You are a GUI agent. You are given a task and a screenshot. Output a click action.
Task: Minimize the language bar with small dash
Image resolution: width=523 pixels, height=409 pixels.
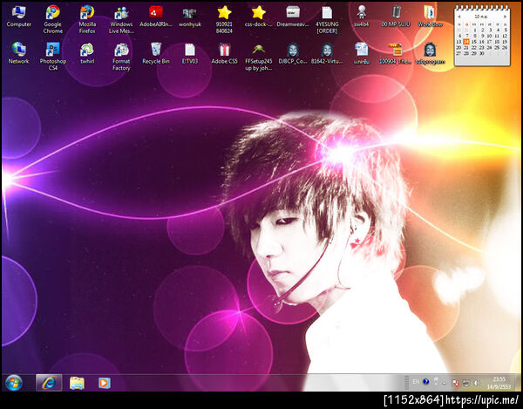pyautogui.click(x=445, y=384)
